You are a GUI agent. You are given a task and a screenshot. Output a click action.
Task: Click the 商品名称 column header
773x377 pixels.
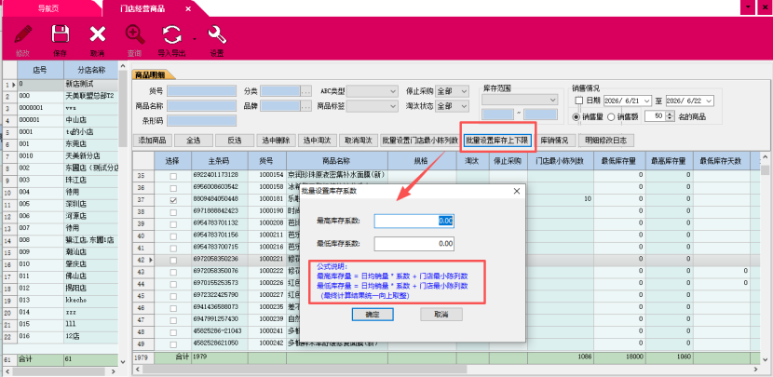(337, 161)
